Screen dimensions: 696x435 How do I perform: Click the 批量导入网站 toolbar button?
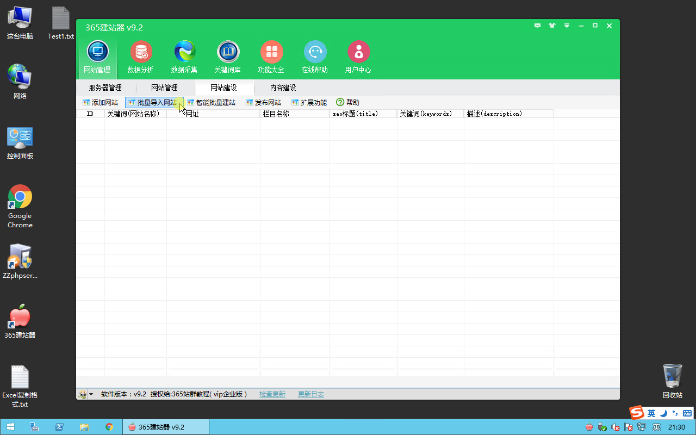pyautogui.click(x=154, y=102)
